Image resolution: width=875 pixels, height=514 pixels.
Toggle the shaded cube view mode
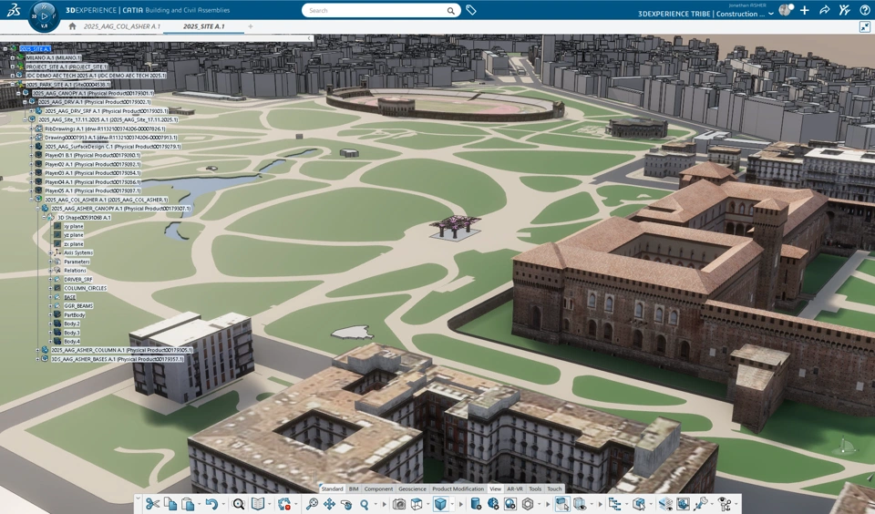click(440, 504)
